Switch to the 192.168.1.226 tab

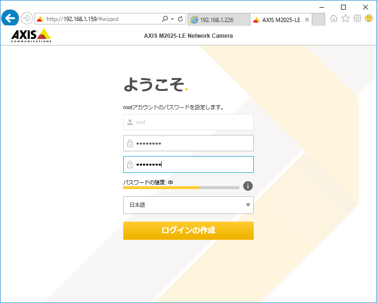(x=219, y=20)
